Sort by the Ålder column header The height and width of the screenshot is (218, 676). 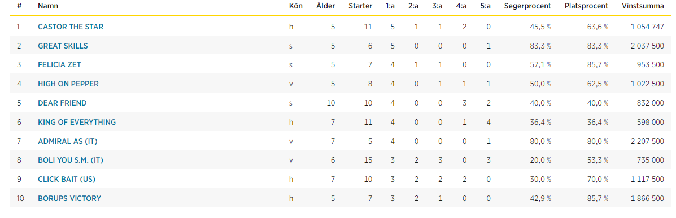coord(325,6)
